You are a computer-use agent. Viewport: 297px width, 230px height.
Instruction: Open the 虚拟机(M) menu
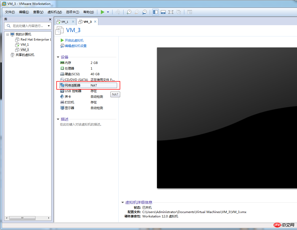tap(55, 12)
